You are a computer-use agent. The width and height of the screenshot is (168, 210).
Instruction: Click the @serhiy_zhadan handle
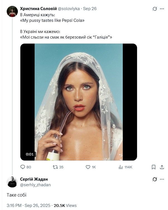point(35,185)
